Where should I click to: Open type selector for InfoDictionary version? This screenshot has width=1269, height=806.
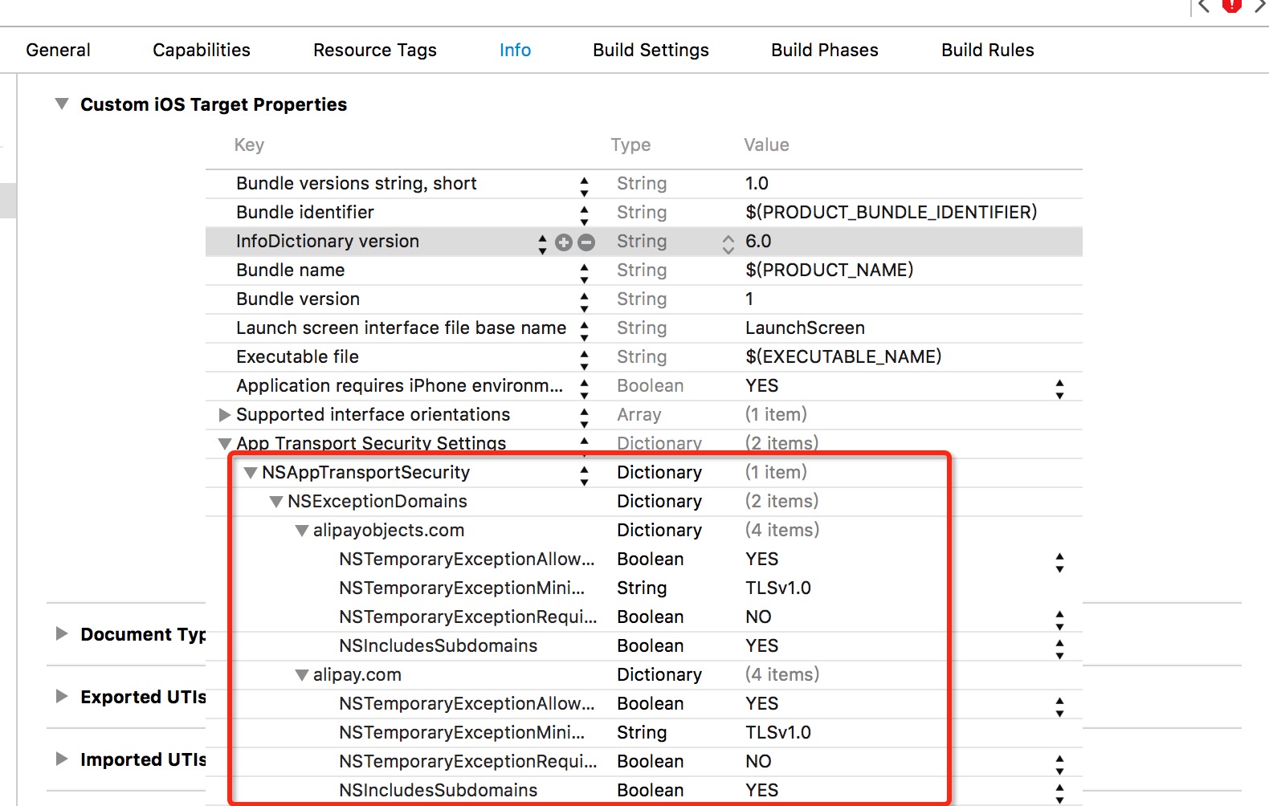728,243
